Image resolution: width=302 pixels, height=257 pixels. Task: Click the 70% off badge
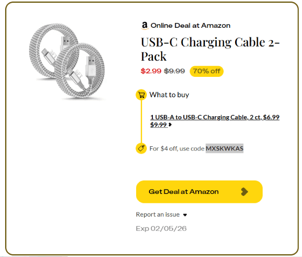click(206, 71)
